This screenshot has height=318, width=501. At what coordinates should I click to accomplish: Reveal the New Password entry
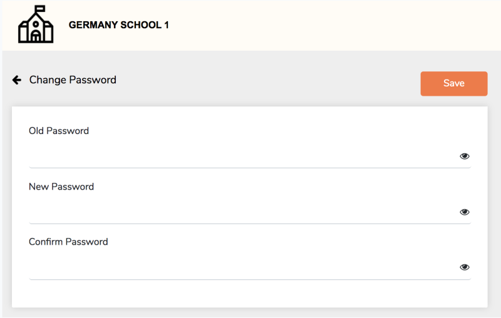pos(464,212)
